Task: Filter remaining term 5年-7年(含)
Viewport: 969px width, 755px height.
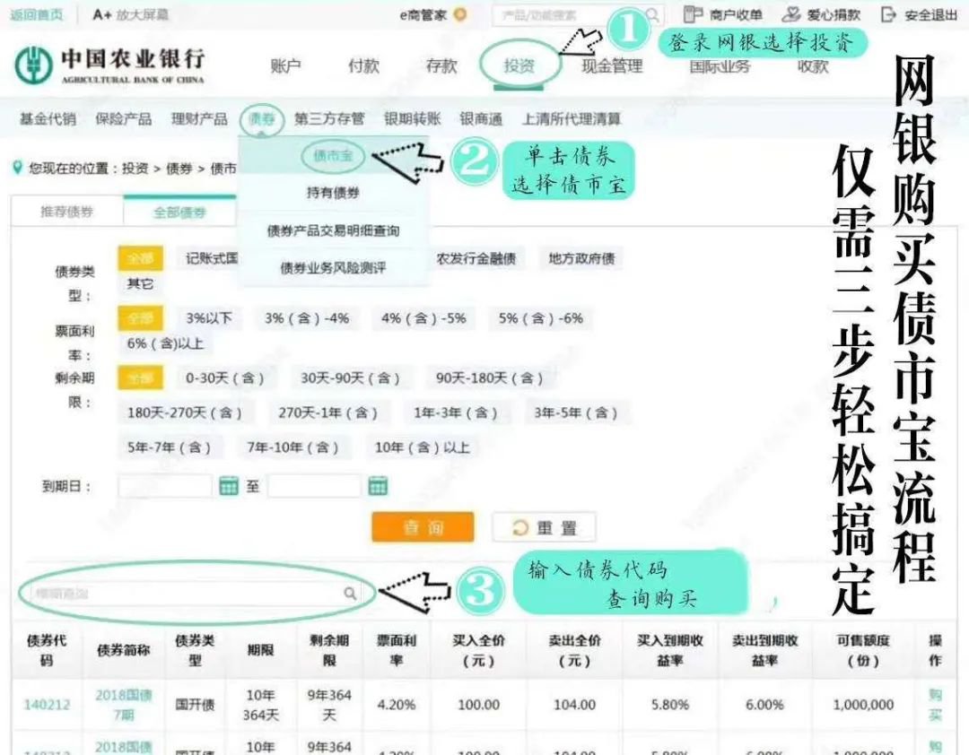Action: pos(169,447)
